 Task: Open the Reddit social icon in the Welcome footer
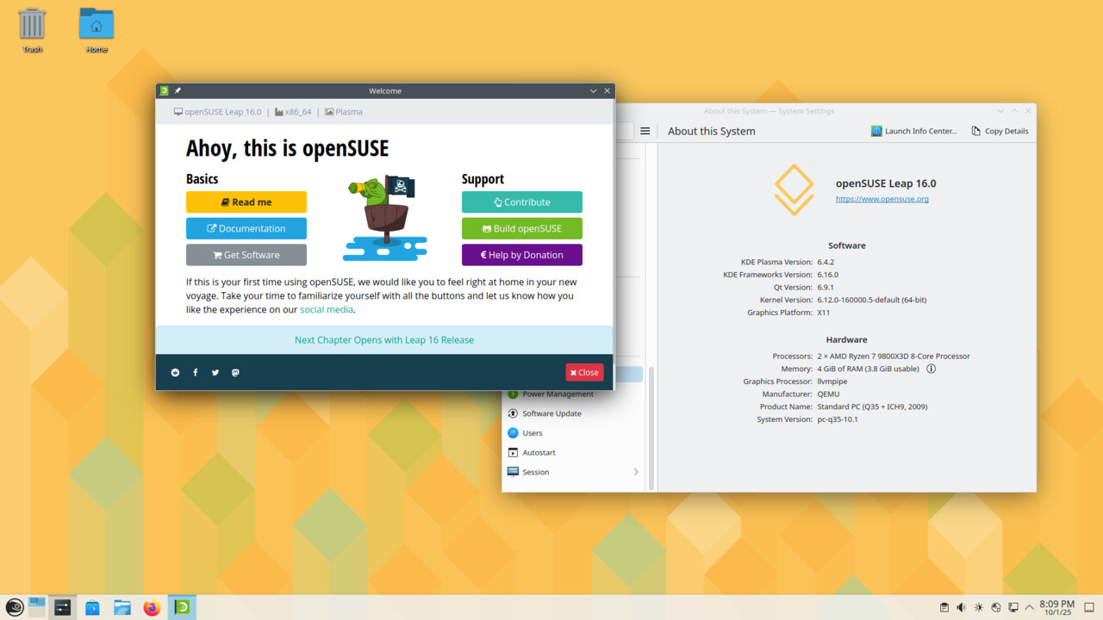coord(176,373)
